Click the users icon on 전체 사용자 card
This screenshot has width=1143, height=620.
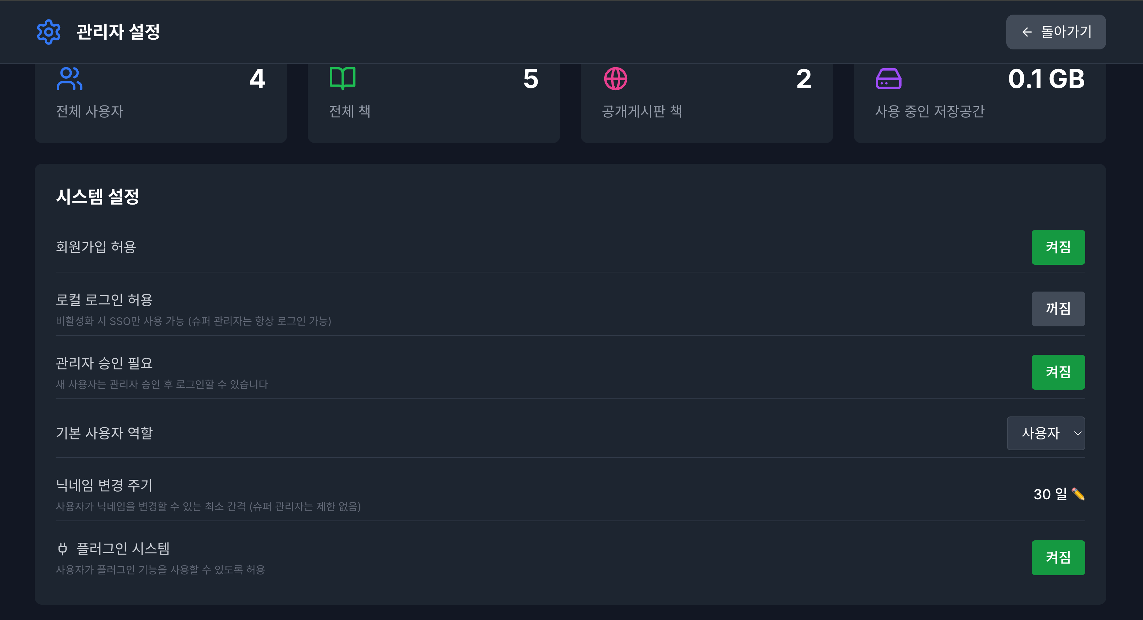click(x=70, y=79)
